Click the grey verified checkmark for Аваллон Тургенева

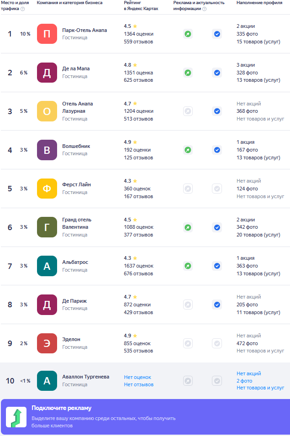point(217,381)
